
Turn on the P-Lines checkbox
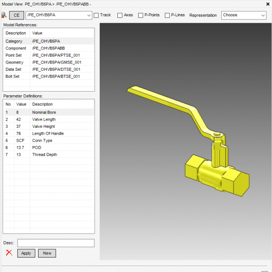(x=167, y=15)
